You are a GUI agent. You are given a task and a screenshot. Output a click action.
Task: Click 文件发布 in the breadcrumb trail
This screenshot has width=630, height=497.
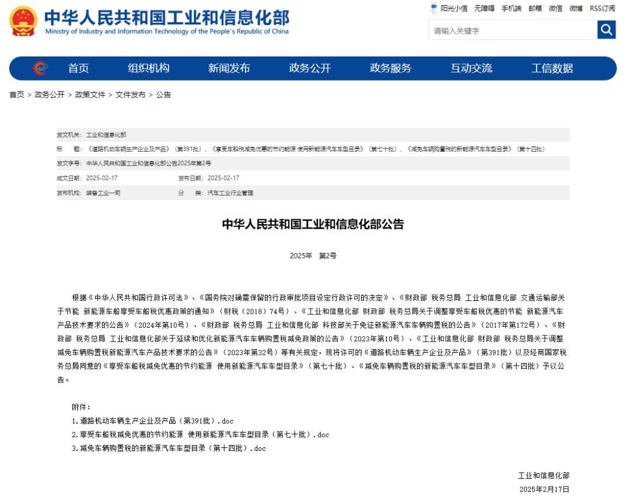[131, 94]
